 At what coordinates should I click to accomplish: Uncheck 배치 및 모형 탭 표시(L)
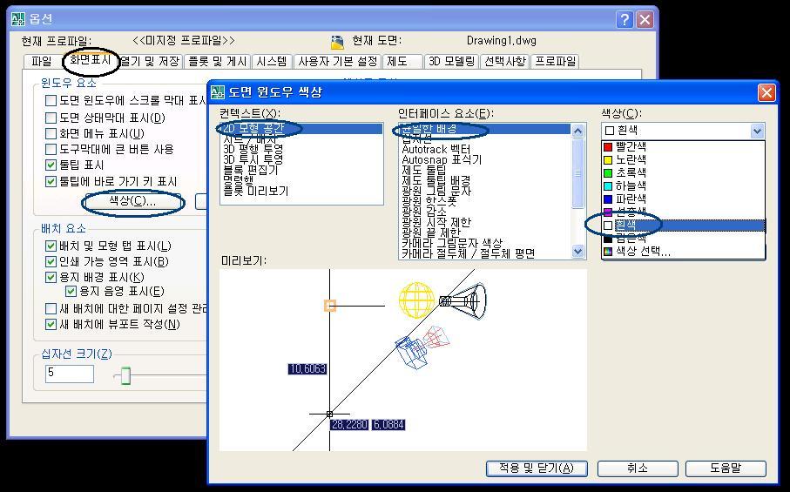(x=51, y=246)
